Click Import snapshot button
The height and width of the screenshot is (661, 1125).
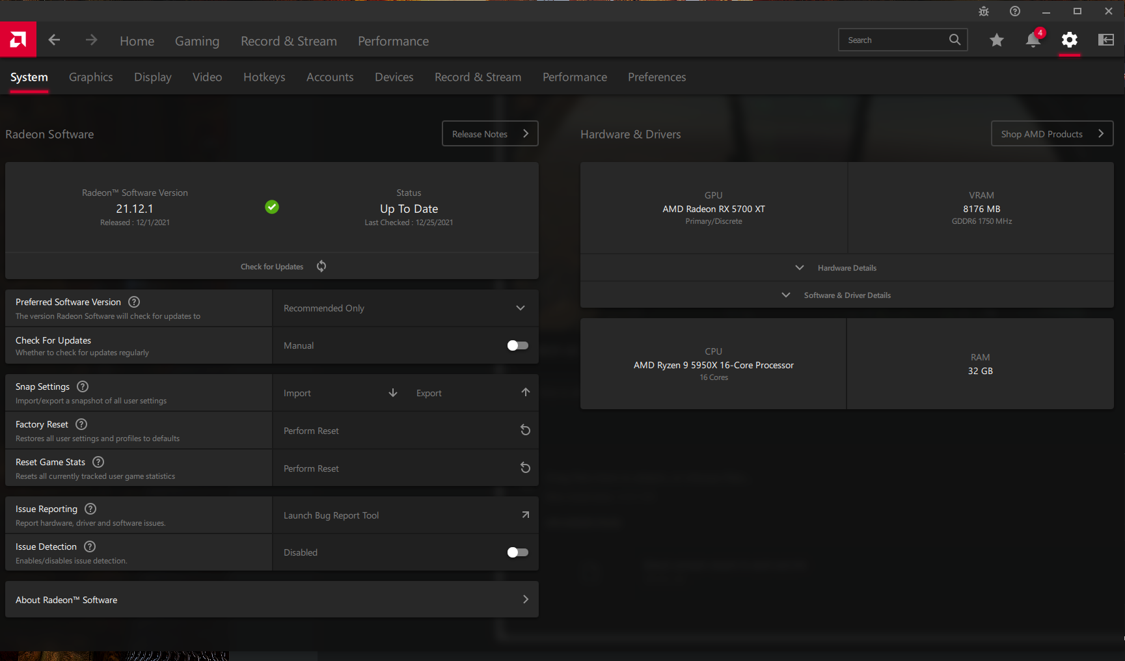click(340, 393)
